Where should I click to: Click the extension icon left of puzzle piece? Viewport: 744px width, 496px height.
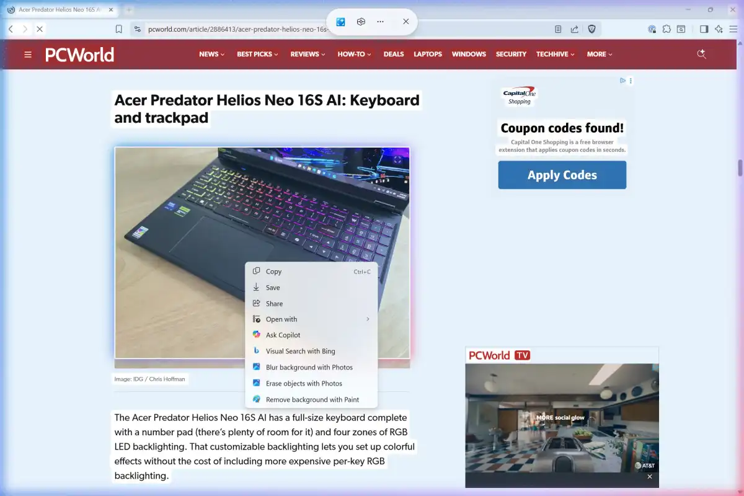[652, 29]
